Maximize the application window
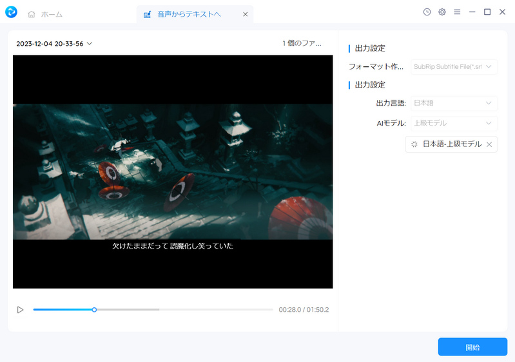The image size is (515, 362). (x=487, y=12)
